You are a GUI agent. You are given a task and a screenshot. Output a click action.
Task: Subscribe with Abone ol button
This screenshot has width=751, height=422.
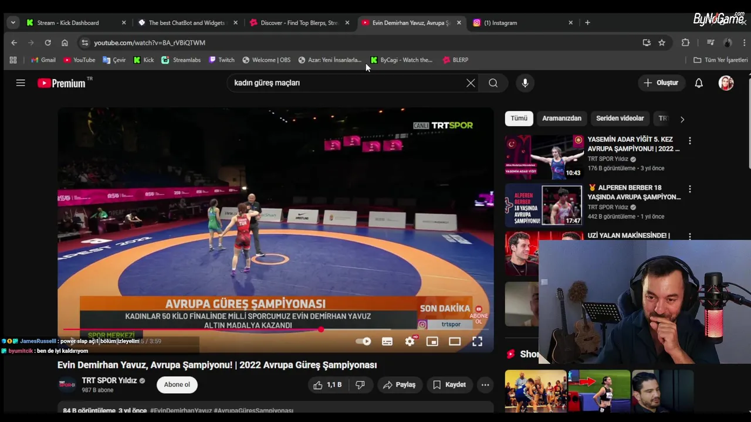(177, 384)
